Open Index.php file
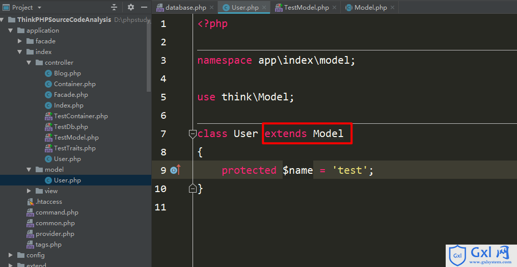The image size is (517, 267). click(69, 105)
